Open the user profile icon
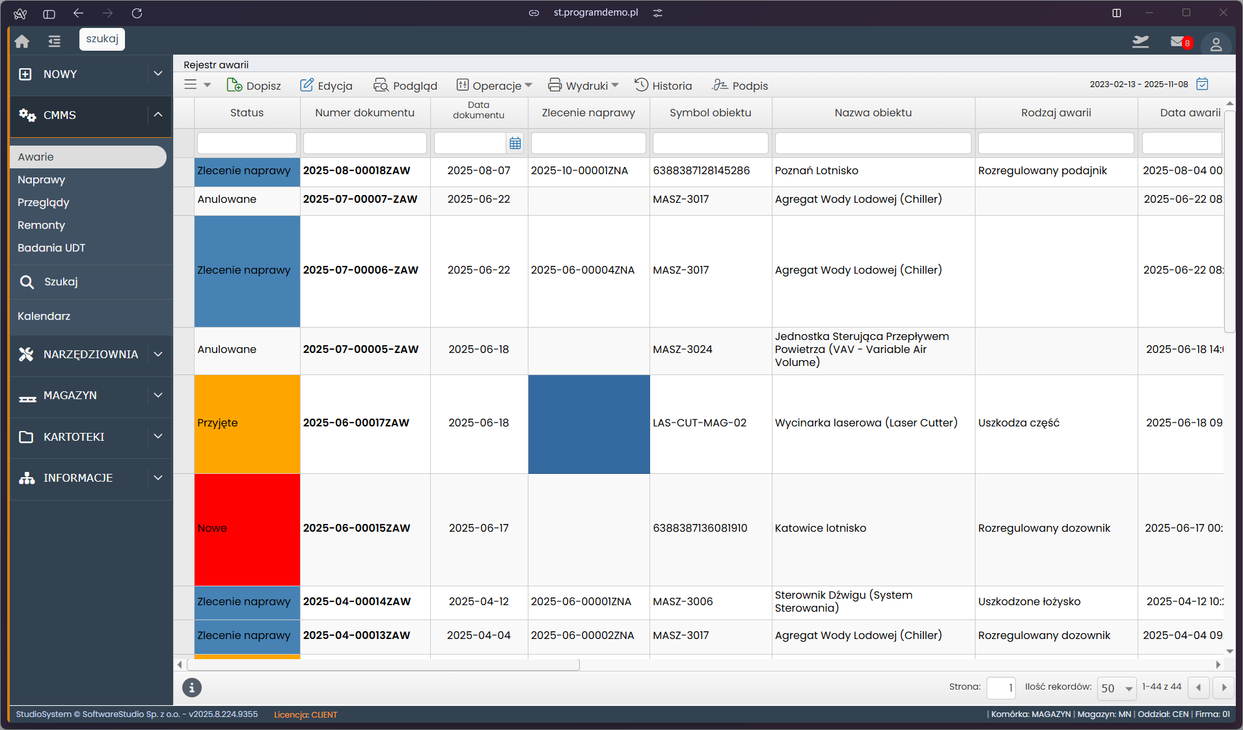 [x=1215, y=44]
